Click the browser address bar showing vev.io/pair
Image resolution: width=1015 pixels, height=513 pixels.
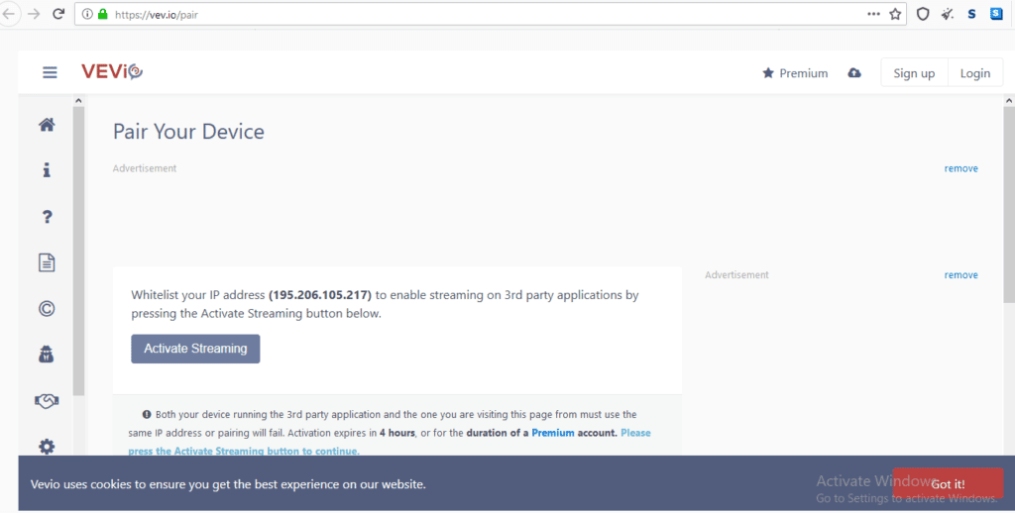[476, 15]
